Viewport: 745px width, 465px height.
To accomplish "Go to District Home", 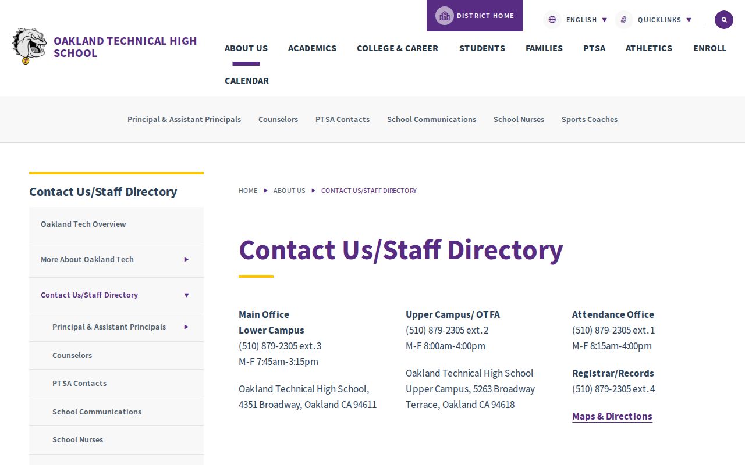I will (x=474, y=16).
